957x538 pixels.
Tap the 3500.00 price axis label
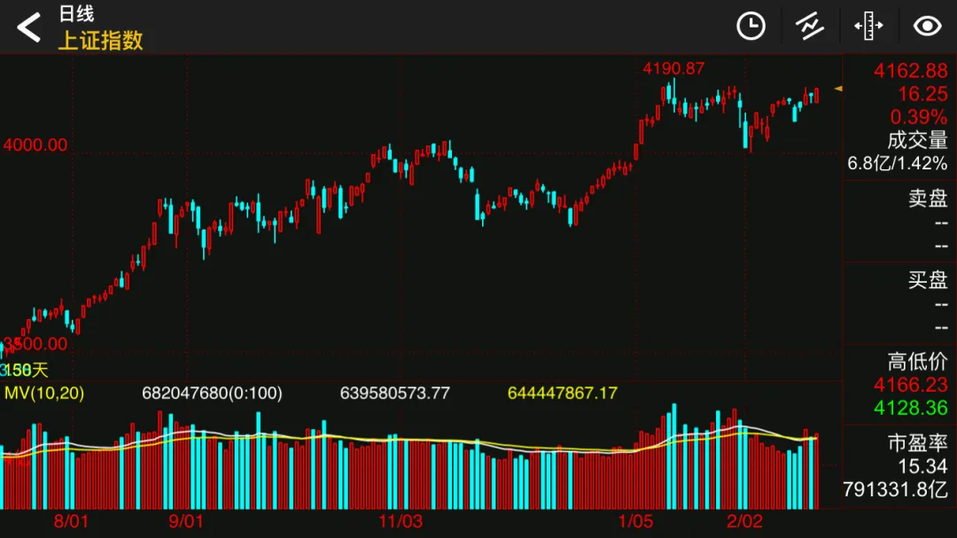[35, 344]
